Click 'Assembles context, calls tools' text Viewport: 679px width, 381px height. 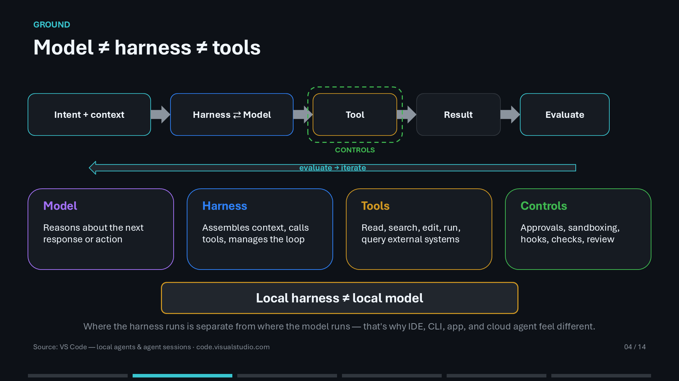[255, 233]
